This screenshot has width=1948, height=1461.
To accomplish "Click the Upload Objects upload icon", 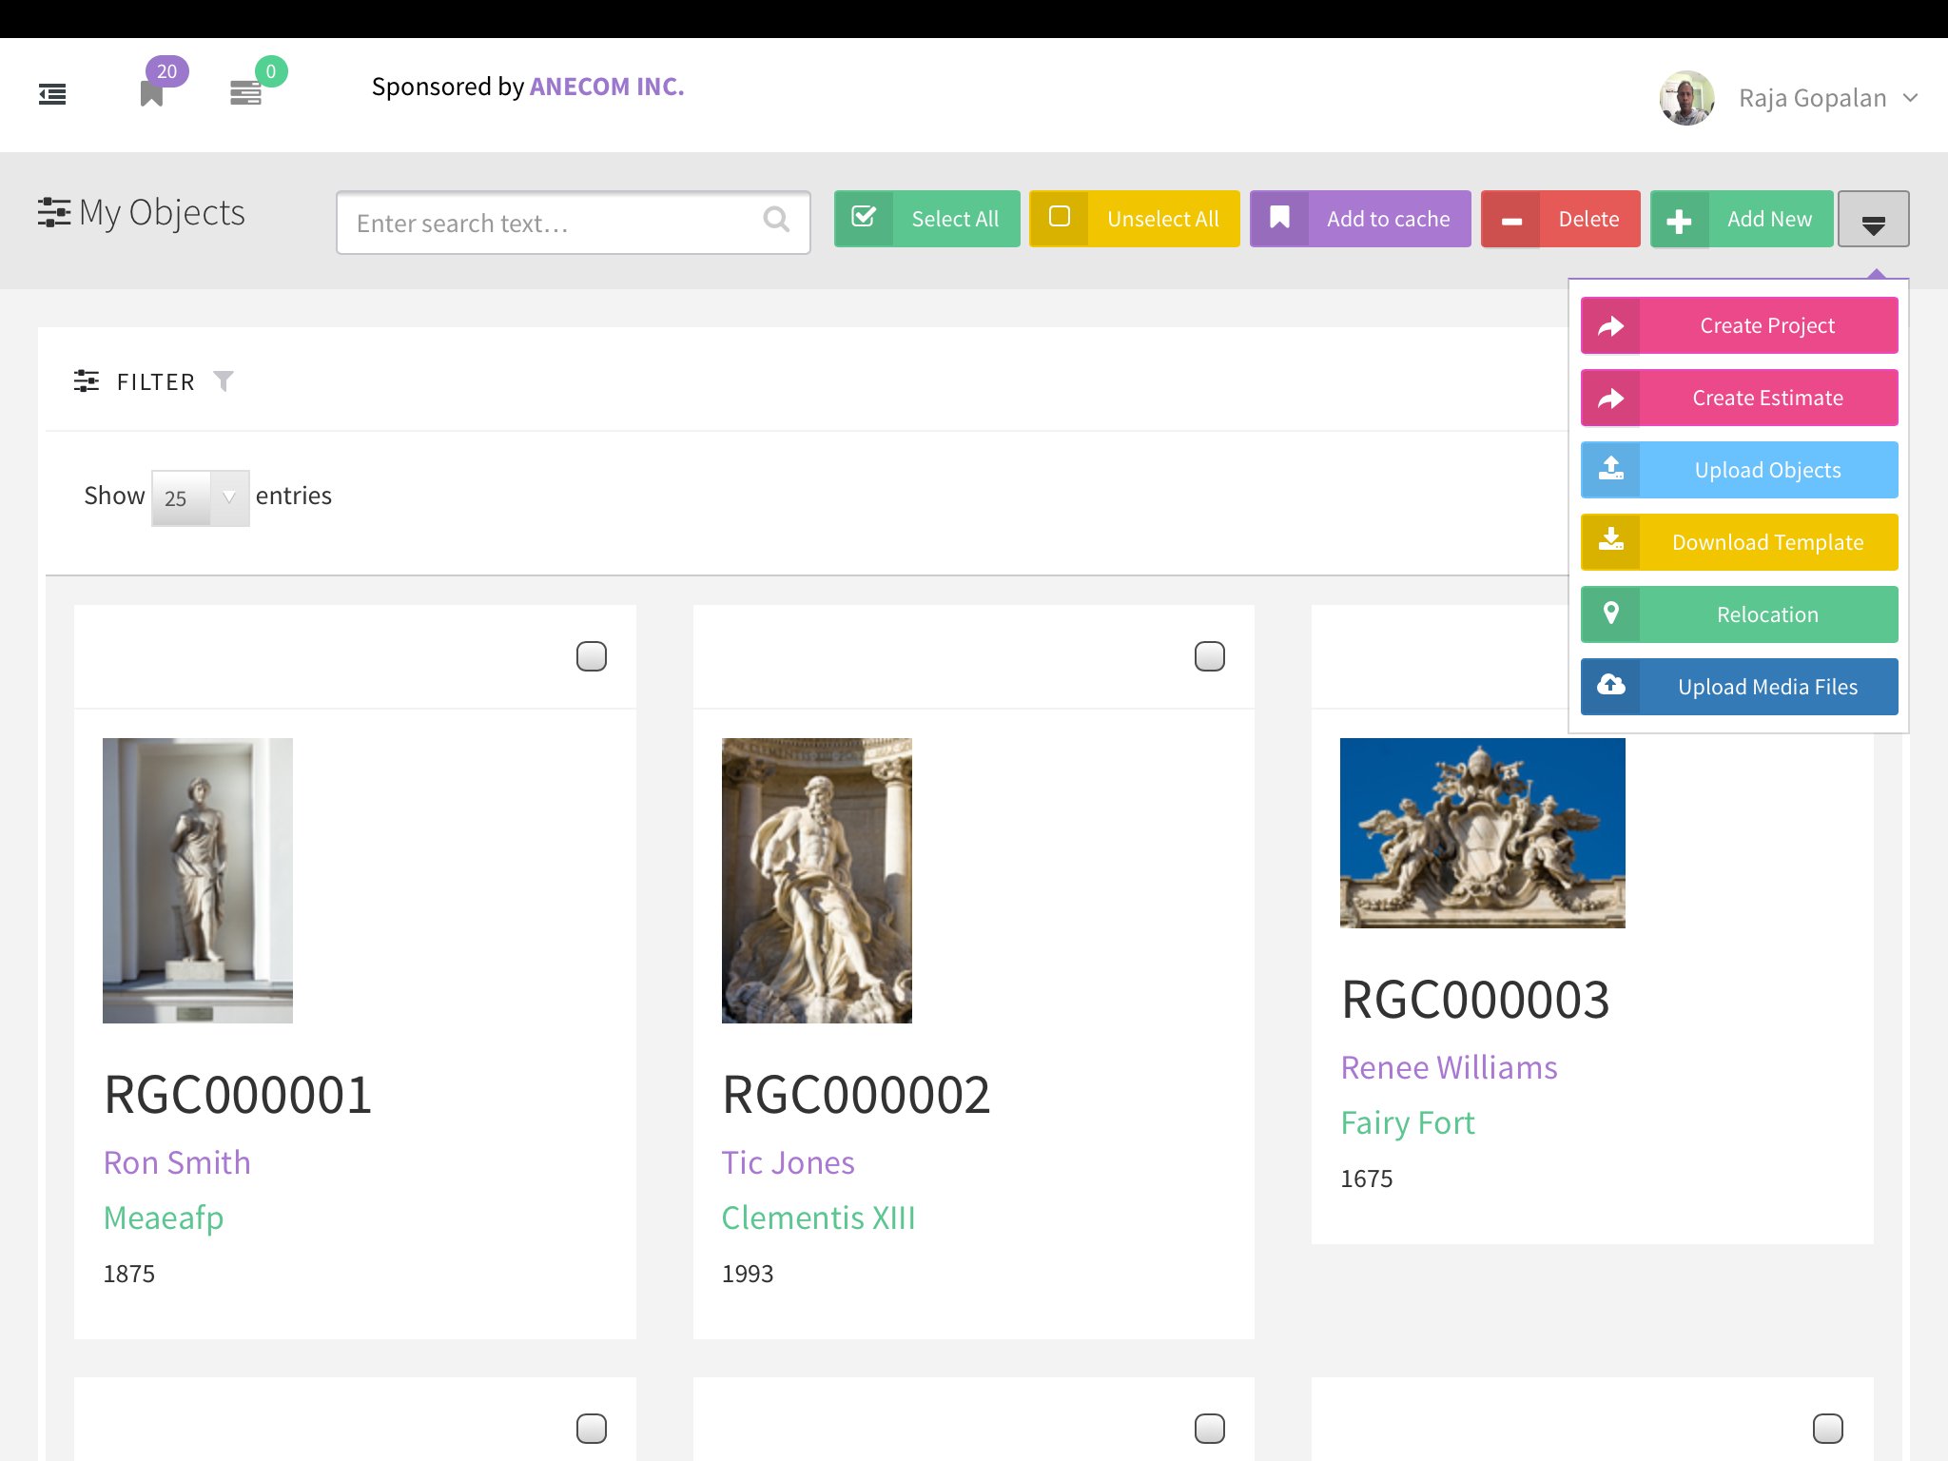I will pos(1610,468).
